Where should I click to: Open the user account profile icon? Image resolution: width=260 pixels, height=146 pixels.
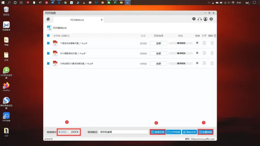pyautogui.click(x=205, y=19)
